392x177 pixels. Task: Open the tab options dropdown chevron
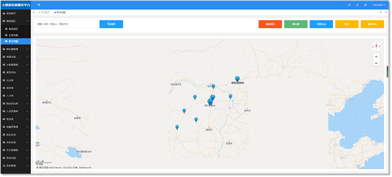pyautogui.click(x=387, y=12)
